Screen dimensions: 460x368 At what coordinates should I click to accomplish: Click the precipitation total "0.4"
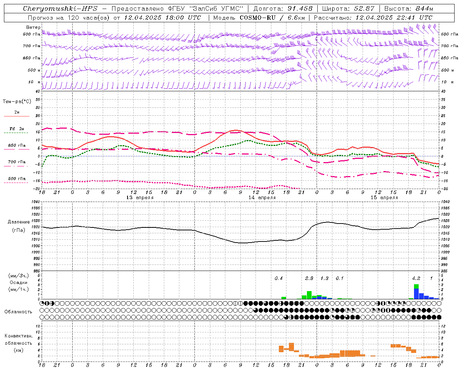(279, 279)
